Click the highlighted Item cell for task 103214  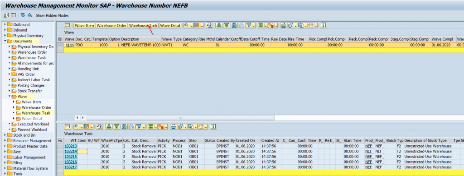[x=82, y=151]
